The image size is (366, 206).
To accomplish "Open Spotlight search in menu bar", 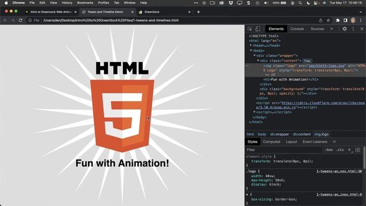I will pyautogui.click(x=300, y=3).
